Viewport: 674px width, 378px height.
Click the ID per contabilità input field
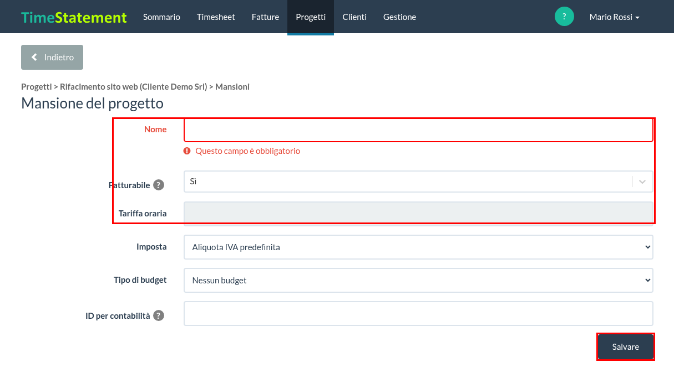pyautogui.click(x=418, y=313)
